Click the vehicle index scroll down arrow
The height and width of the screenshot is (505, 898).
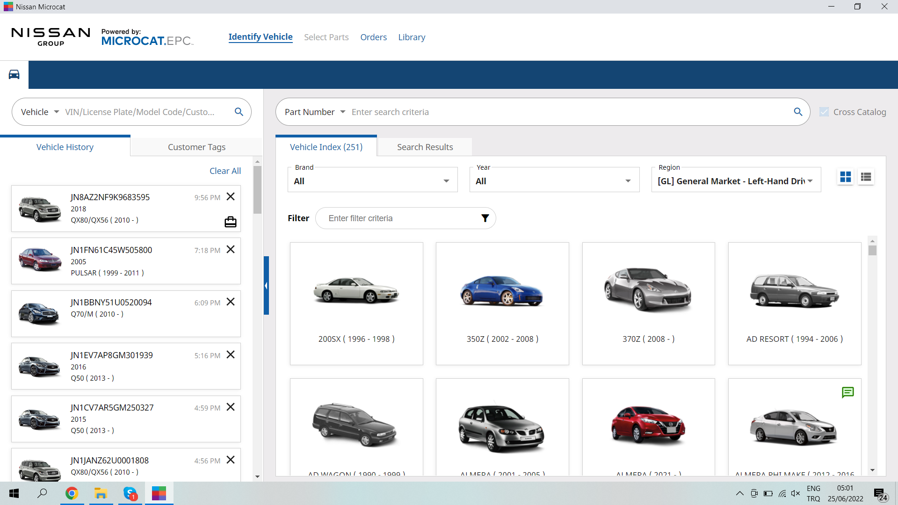point(872,470)
